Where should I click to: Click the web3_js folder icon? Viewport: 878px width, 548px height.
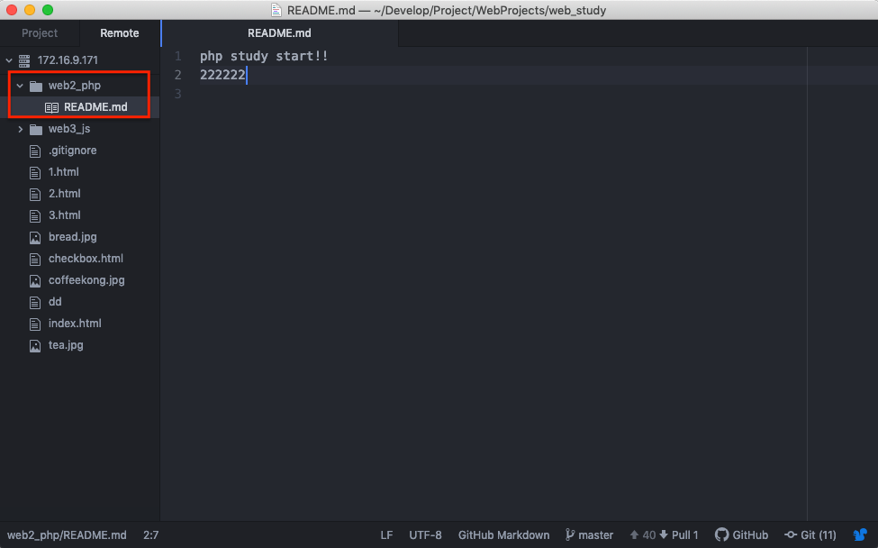click(x=36, y=130)
